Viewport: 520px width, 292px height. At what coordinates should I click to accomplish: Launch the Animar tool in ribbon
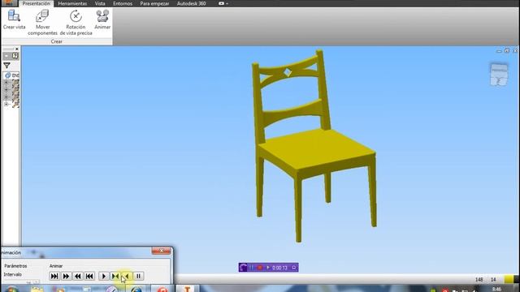[102, 19]
